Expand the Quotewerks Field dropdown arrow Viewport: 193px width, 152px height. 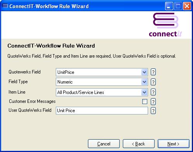coord(144,72)
